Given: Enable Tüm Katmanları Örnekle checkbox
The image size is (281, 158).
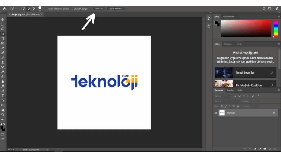Looking at the screenshot, I should point(47,9).
